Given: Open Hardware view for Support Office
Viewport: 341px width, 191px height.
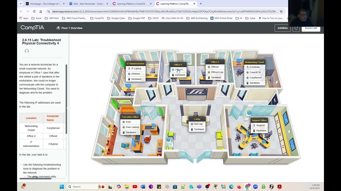Looking at the screenshot, I should [x=260, y=131].
